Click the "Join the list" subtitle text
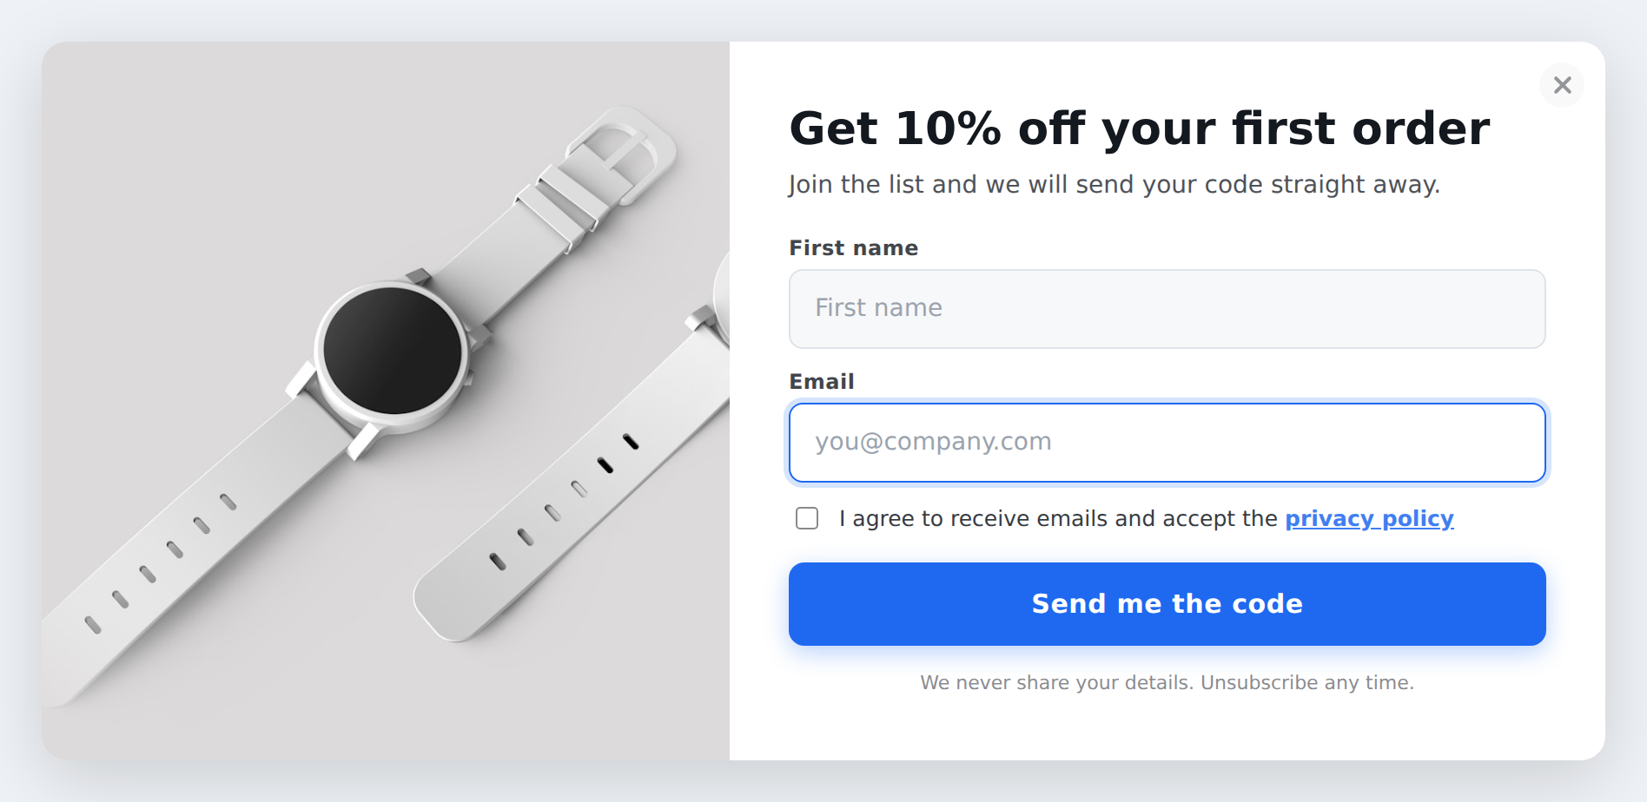Image resolution: width=1647 pixels, height=802 pixels. tap(1114, 185)
